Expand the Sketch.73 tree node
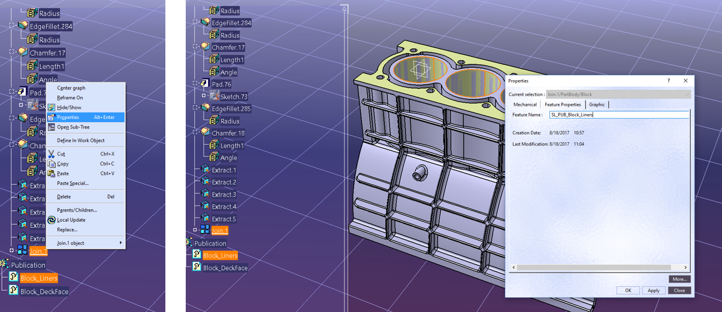This screenshot has width=722, height=312. click(204, 96)
